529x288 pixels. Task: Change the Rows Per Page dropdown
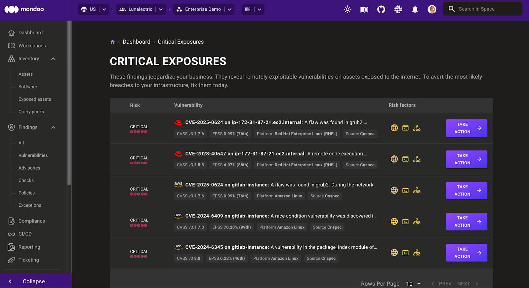coord(413,284)
